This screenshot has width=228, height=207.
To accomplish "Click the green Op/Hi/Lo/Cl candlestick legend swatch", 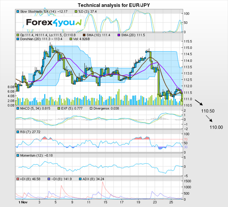I will coord(18,35).
